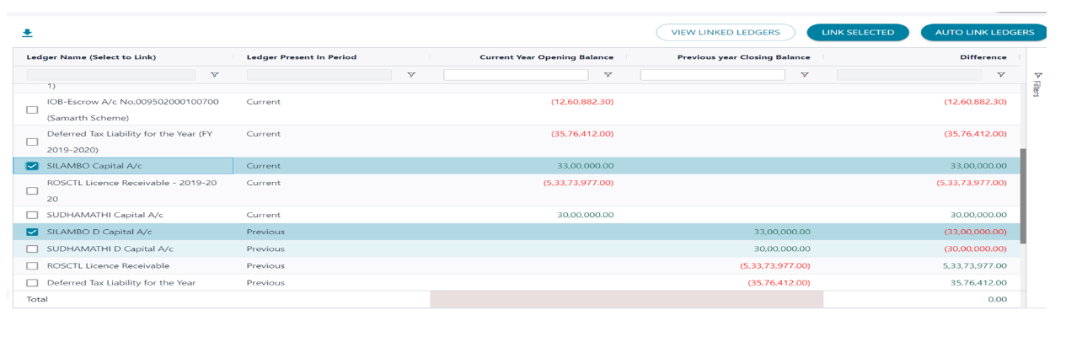The image size is (1066, 342).
Task: Focus Ledger Present In Period filter input
Action: click(x=319, y=75)
